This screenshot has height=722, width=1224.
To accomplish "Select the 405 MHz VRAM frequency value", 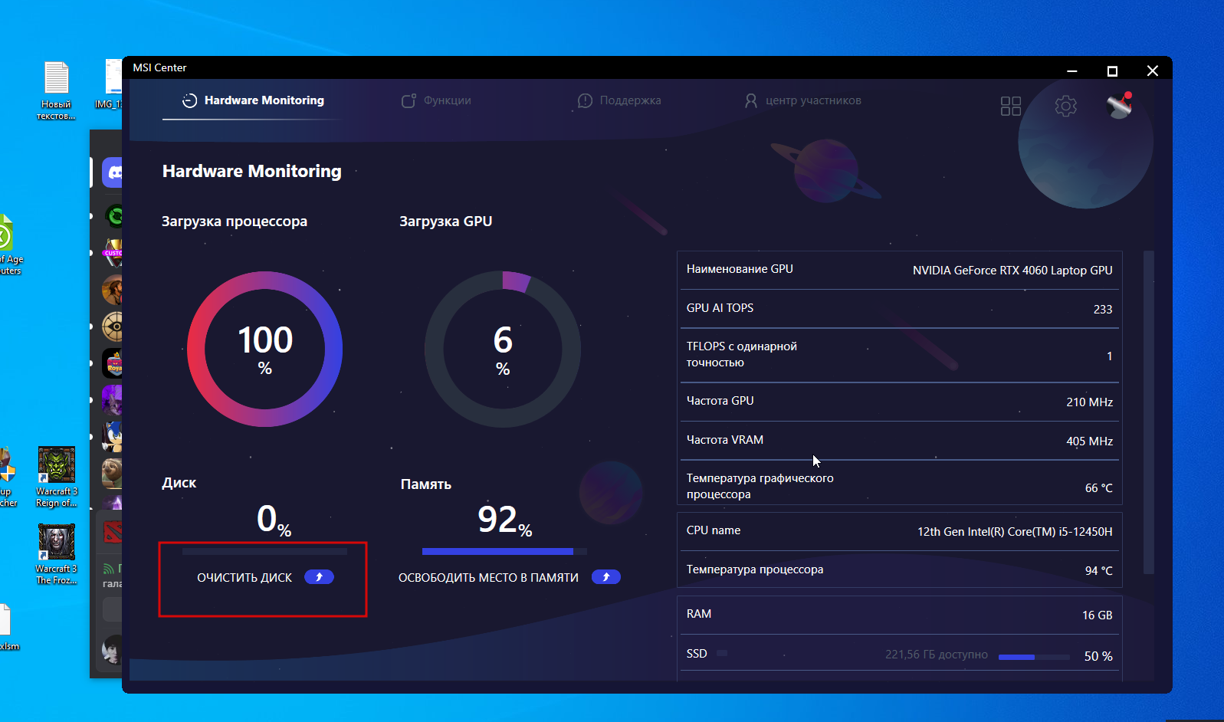I will [1090, 441].
